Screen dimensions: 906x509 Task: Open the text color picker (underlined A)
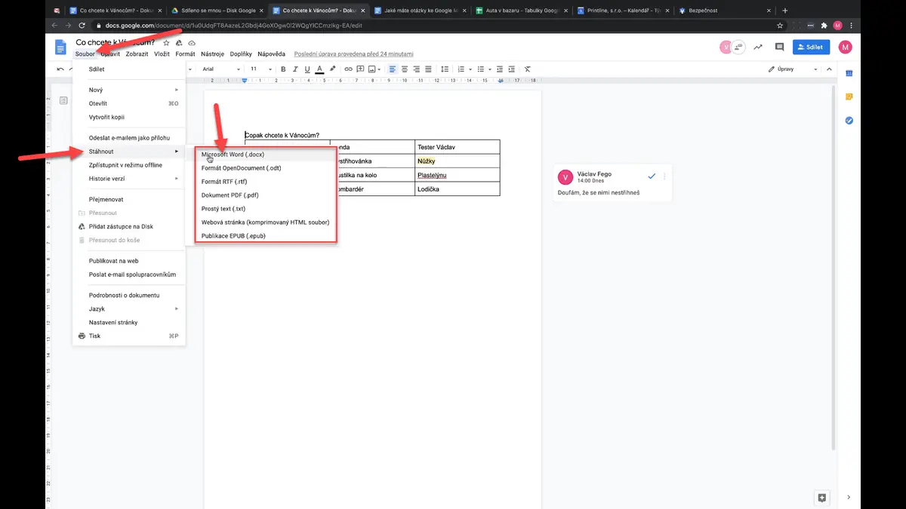[x=319, y=69]
